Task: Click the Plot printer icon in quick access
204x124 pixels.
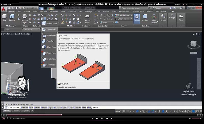Action: [x=23, y=8]
